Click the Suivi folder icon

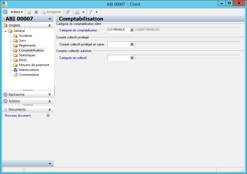[15, 41]
